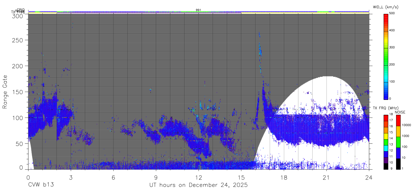The image size is (415, 192).
Task: Click the 300 tick on Range Gate axis
Action: click(x=18, y=16)
